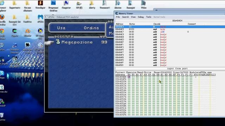This screenshot has width=225, height=126.
Task: Launch Internet Explorer desktop shortcut
Action: [2, 3]
